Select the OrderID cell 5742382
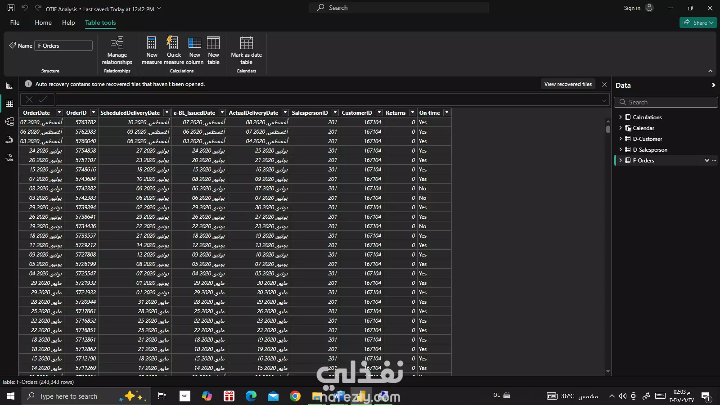 (x=81, y=188)
